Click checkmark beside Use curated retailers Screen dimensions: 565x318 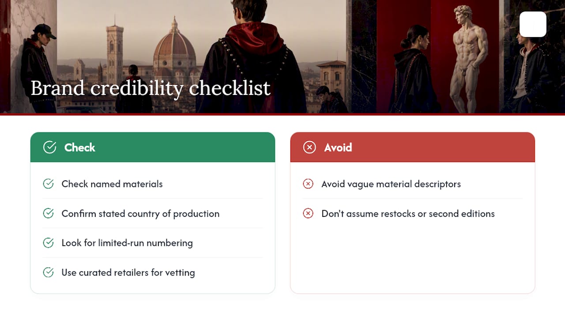49,273
